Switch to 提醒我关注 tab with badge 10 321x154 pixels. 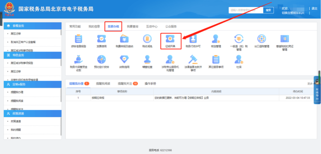(x=128, y=84)
